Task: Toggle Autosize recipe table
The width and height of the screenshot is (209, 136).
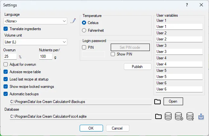Action: 5,72
